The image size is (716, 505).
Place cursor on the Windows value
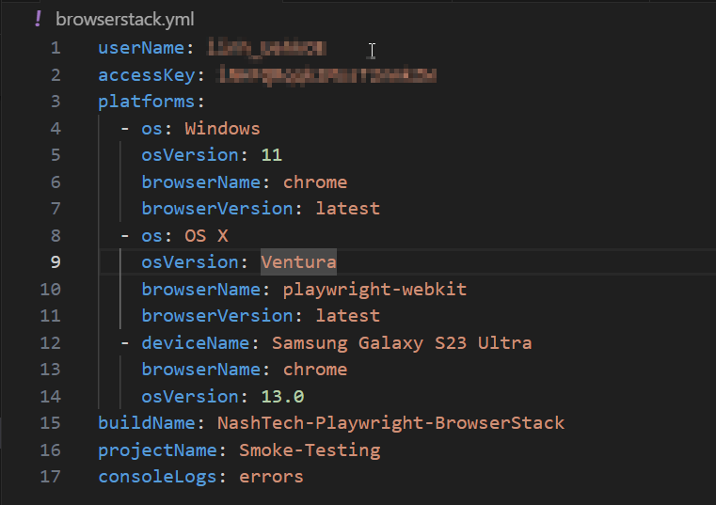[222, 128]
